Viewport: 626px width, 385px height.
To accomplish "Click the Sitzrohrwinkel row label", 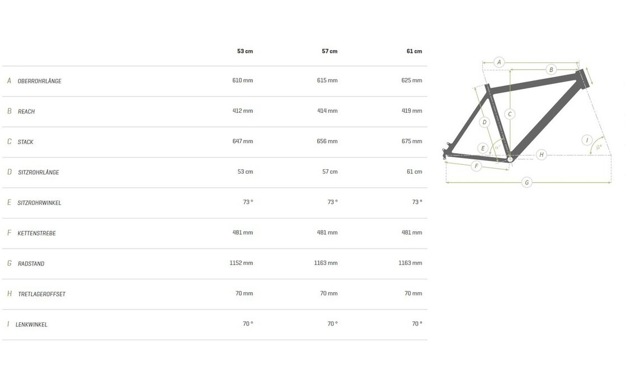I will pos(39,203).
